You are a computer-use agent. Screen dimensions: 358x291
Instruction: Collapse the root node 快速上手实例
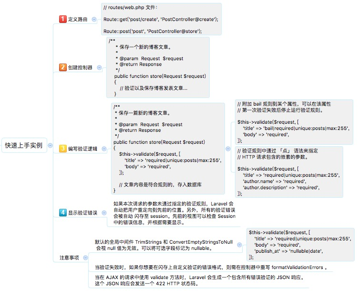[x=50, y=145]
